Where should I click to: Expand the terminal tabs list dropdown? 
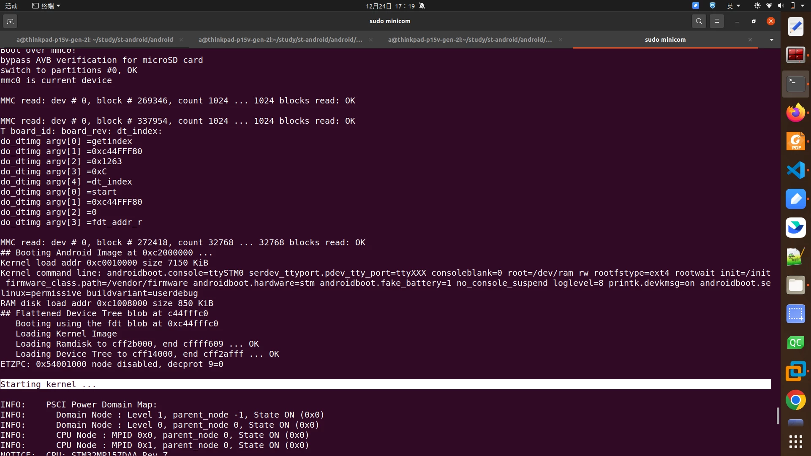pyautogui.click(x=772, y=40)
